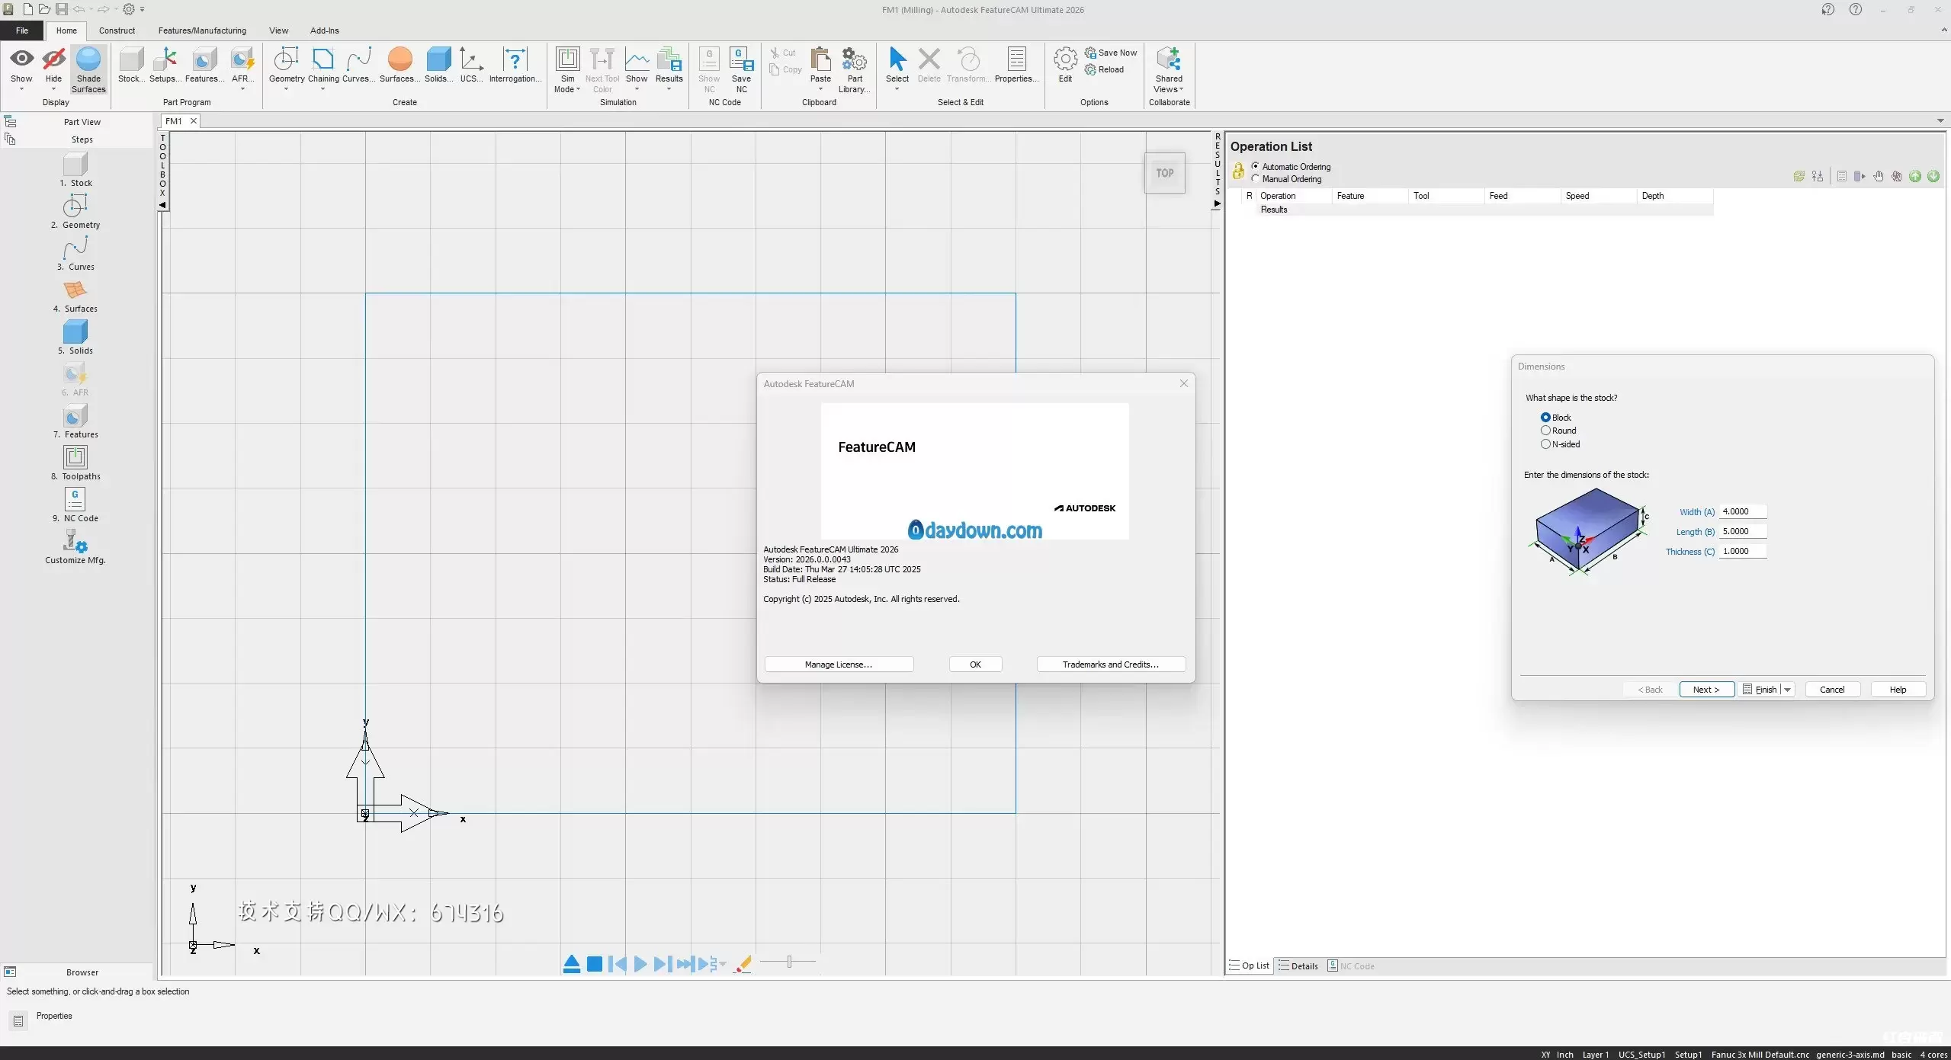1951x1060 pixels.
Task: Click OK in the About dialog
Action: coord(975,665)
